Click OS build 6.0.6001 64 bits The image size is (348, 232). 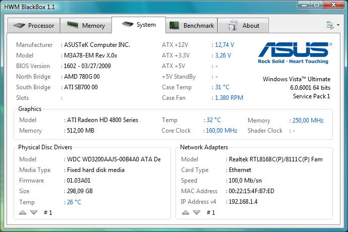(x=310, y=88)
